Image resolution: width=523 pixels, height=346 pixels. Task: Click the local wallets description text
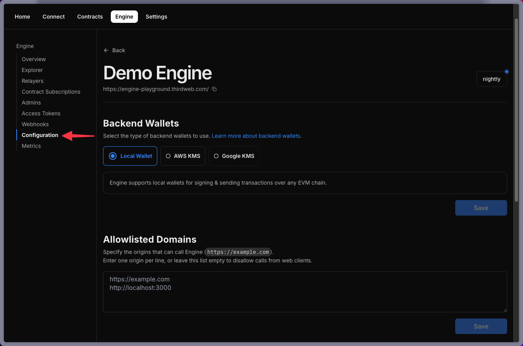pyautogui.click(x=218, y=183)
